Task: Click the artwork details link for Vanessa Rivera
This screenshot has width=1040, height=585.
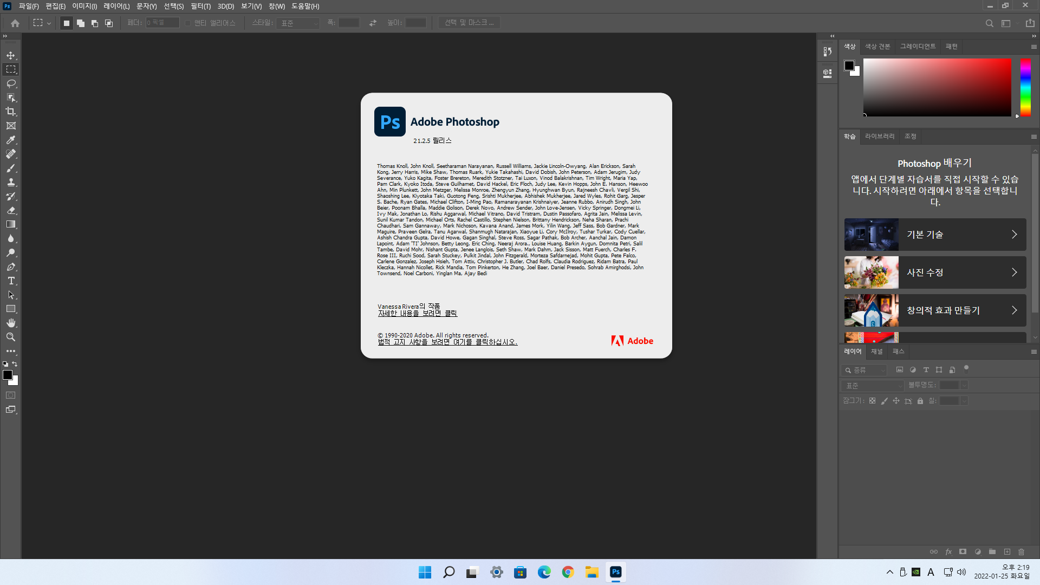Action: pyautogui.click(x=417, y=314)
